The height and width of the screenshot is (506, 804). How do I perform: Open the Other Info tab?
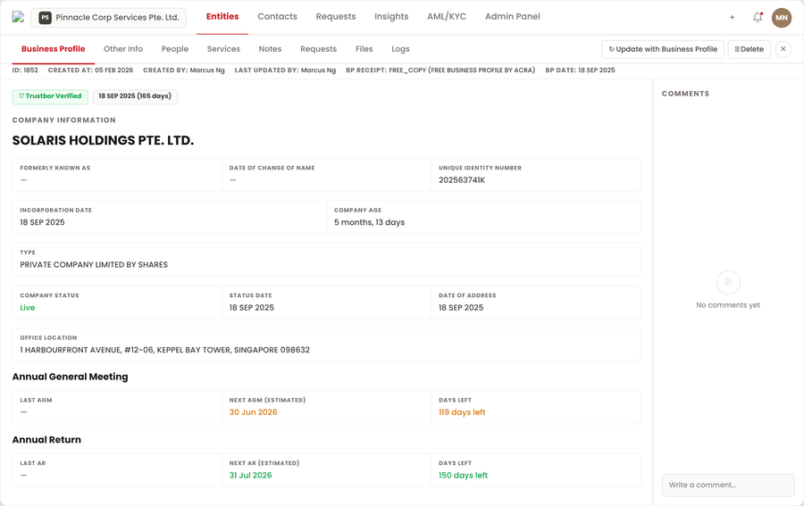(x=123, y=49)
